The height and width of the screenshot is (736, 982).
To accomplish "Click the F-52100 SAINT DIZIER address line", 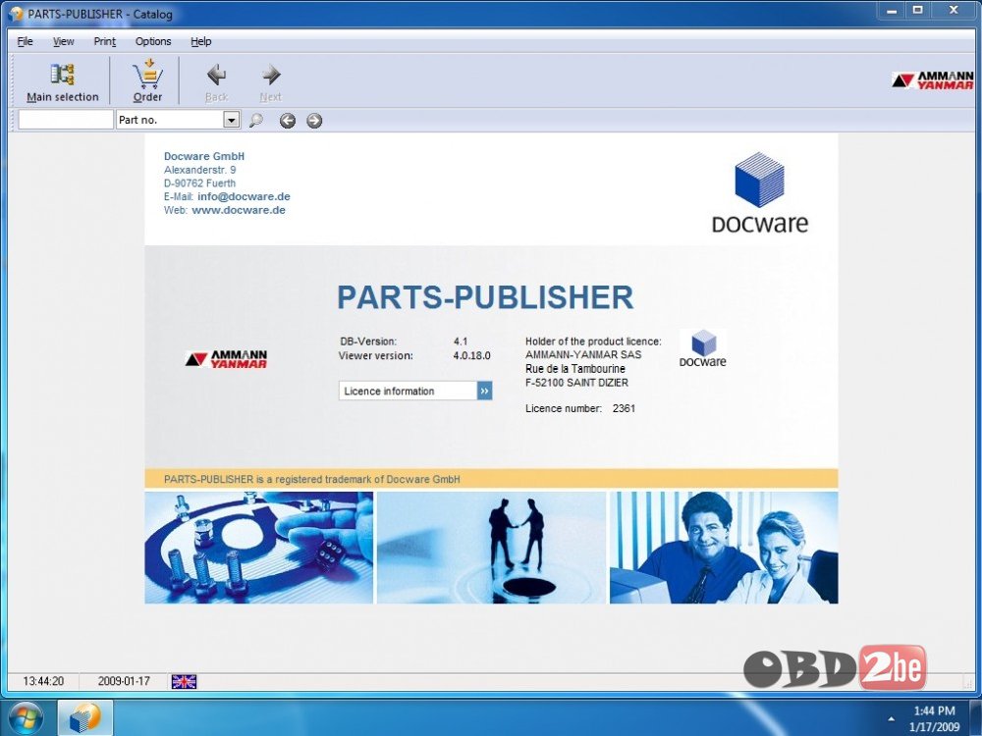I will (x=576, y=383).
